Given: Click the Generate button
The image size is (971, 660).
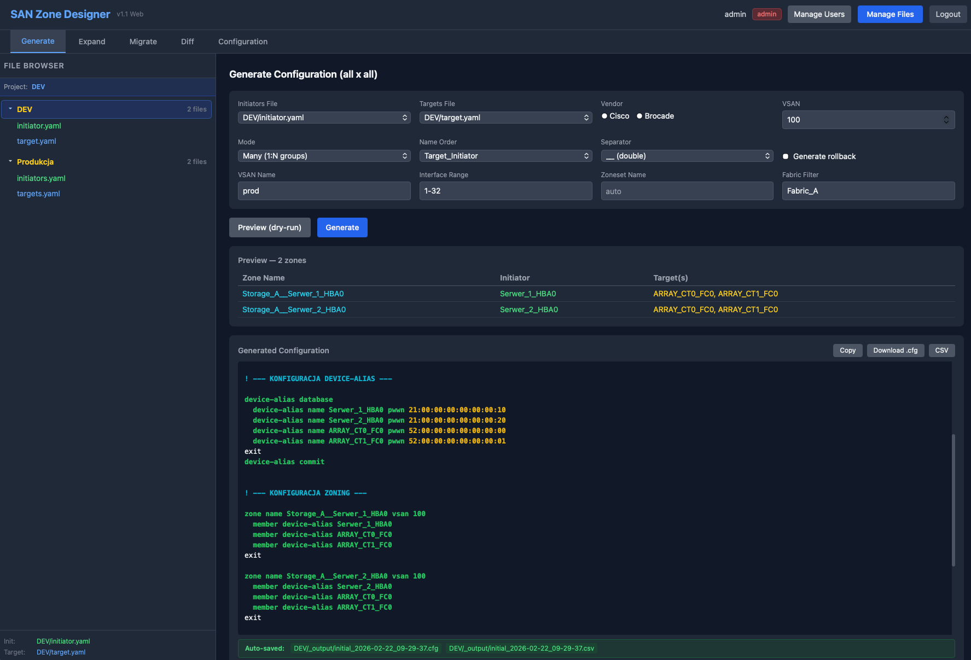Looking at the screenshot, I should [x=342, y=227].
